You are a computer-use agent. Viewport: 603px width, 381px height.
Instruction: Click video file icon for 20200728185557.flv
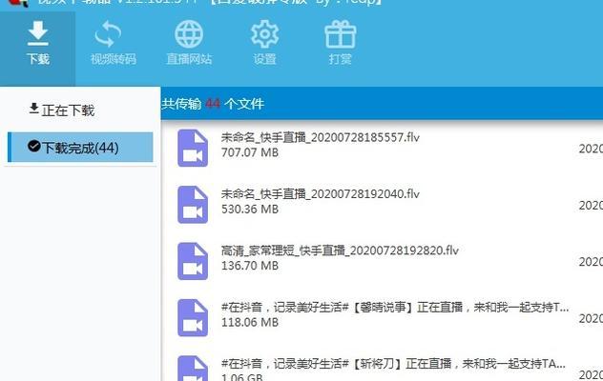pyautogui.click(x=193, y=149)
